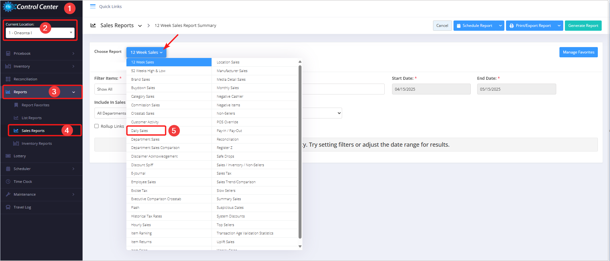Expand the Maintenance menu arrow
Viewport: 610px width, 261px height.
point(73,194)
